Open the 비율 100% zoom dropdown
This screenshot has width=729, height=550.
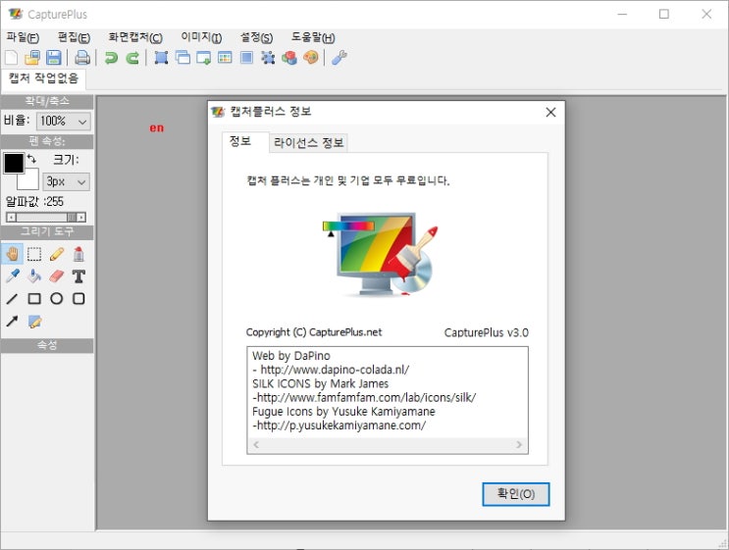pyautogui.click(x=64, y=122)
